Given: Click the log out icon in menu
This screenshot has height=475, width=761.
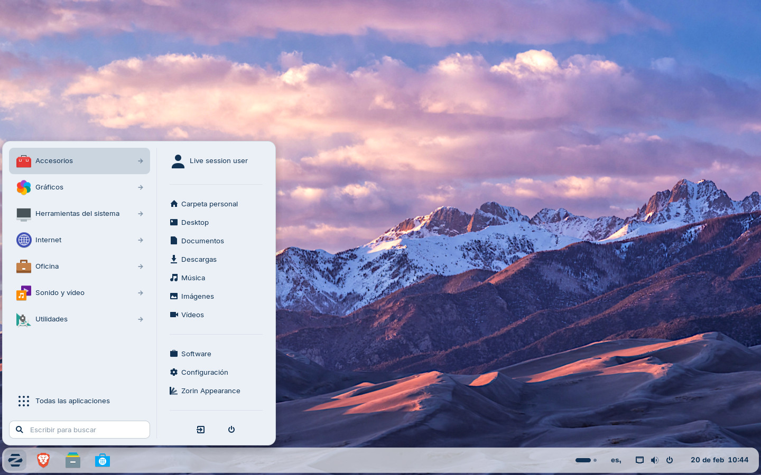Looking at the screenshot, I should 201,430.
